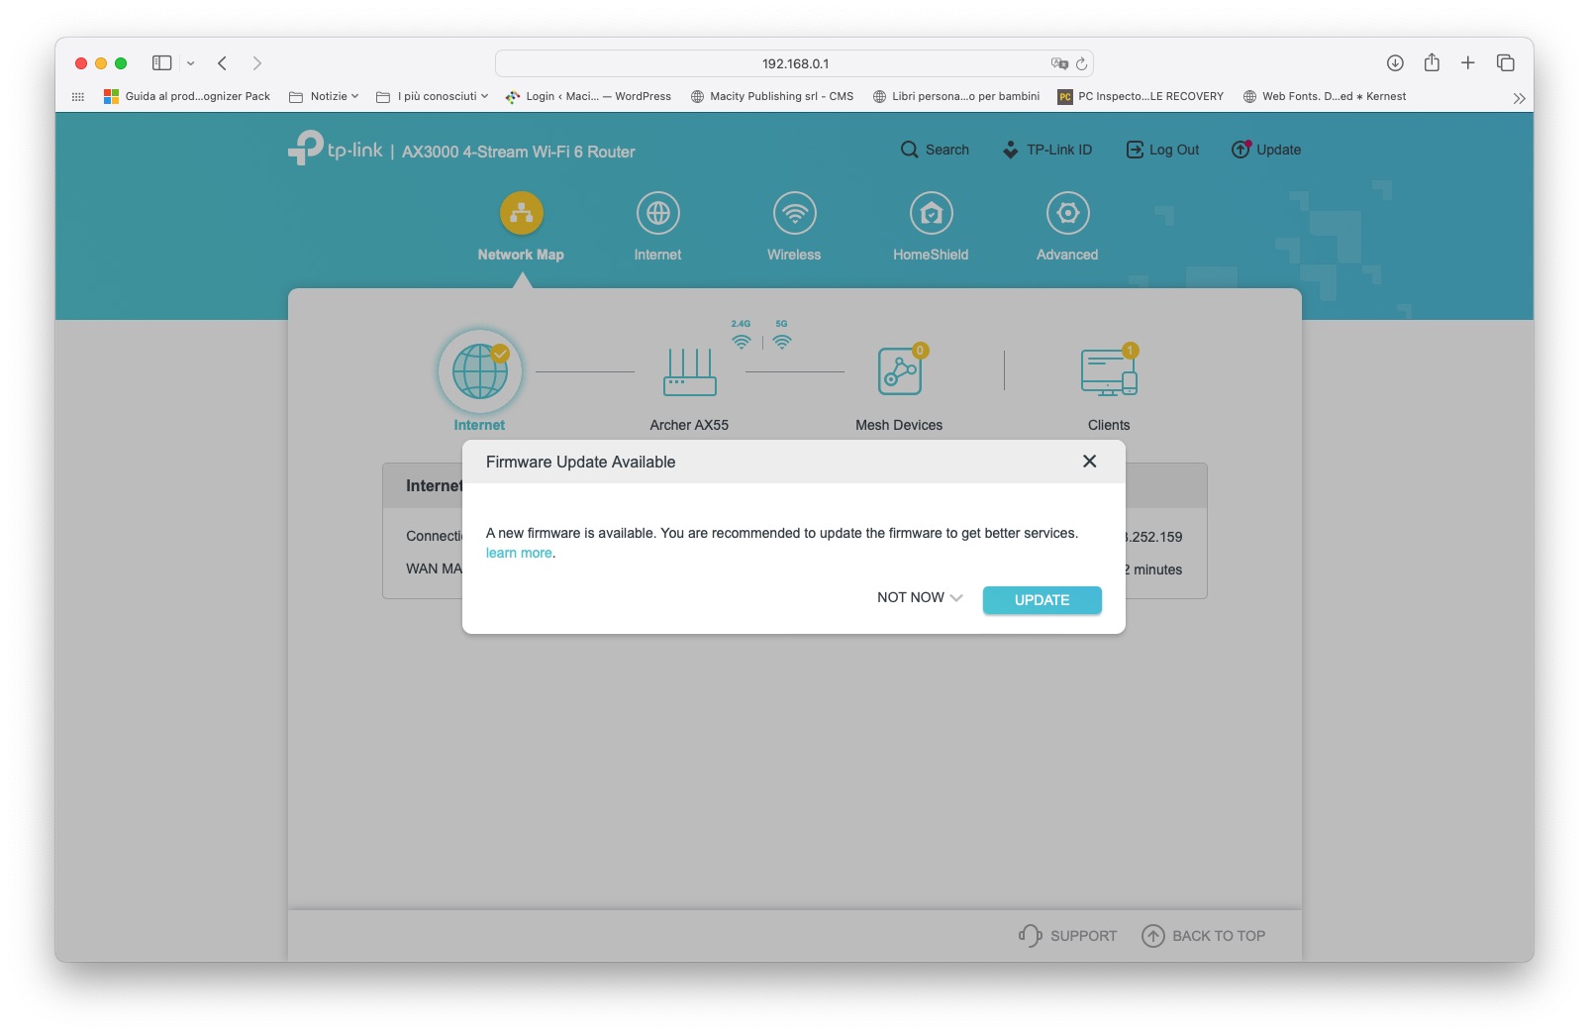Open the sidebar options dropdown arrow
The height and width of the screenshot is (1035, 1589).
pos(191,63)
